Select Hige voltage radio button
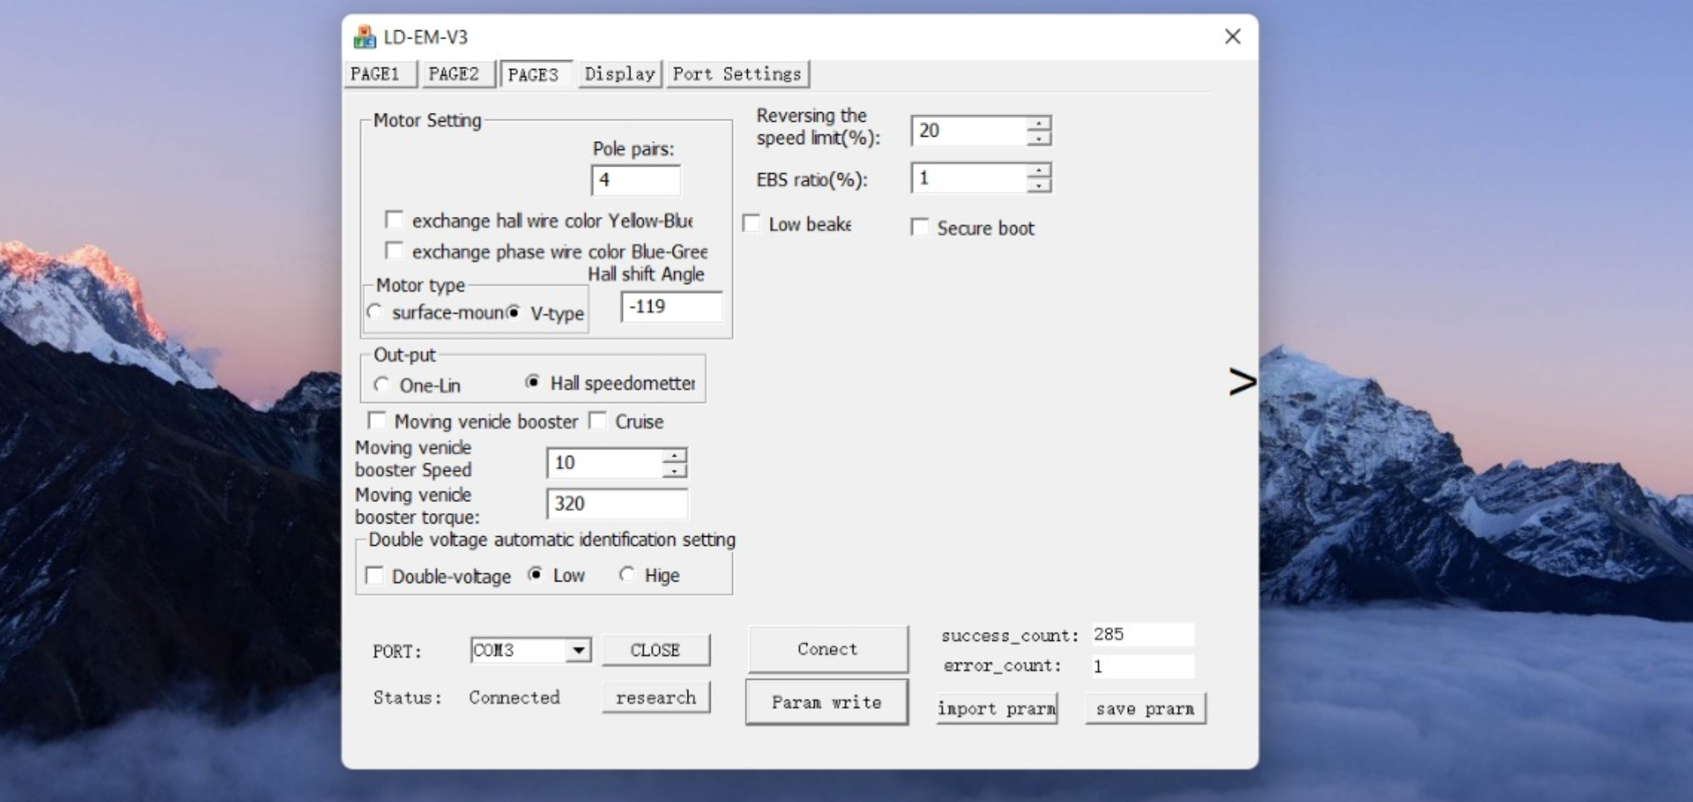Image resolution: width=1693 pixels, height=802 pixels. coord(627,575)
